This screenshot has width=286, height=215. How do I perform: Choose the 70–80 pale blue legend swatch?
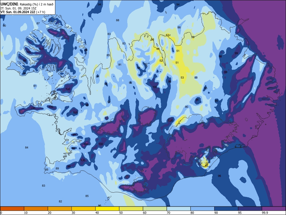coord(179,209)
